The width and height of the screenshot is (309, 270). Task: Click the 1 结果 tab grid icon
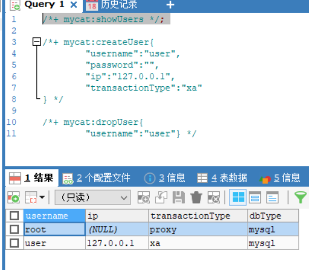pyautogui.click(x=15, y=178)
